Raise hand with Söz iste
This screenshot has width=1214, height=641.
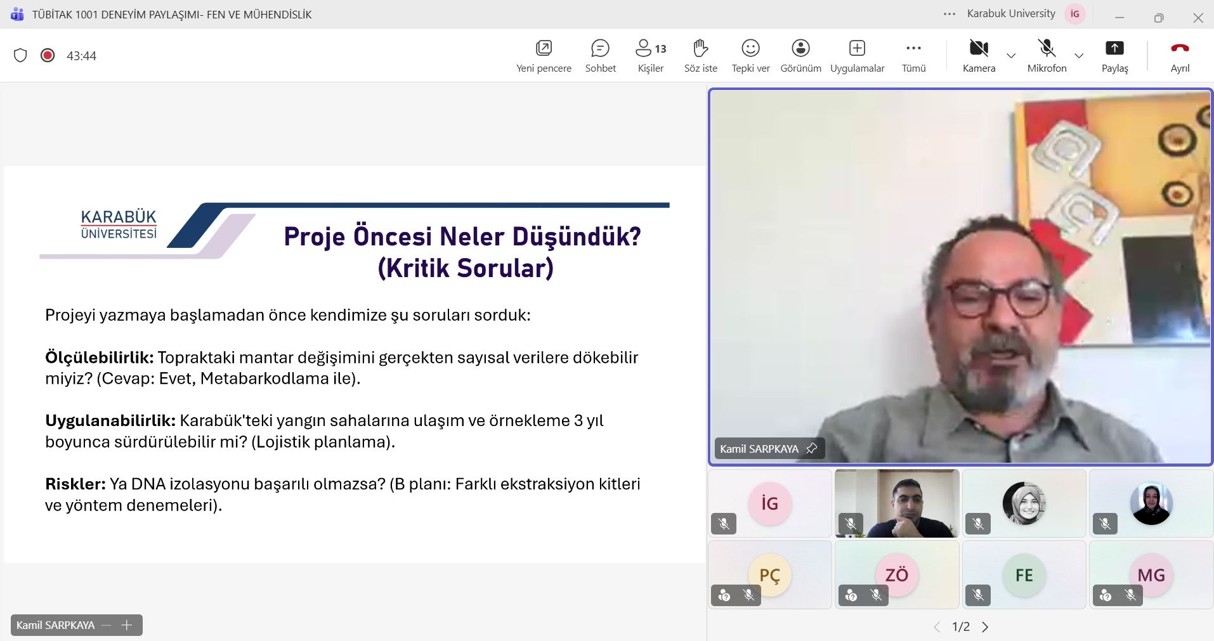700,55
